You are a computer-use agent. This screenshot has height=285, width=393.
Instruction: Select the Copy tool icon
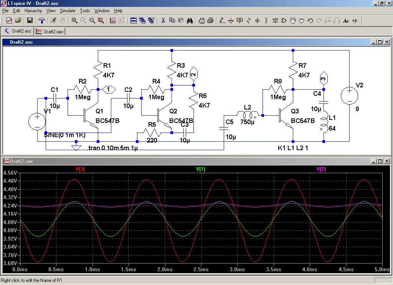point(172,21)
